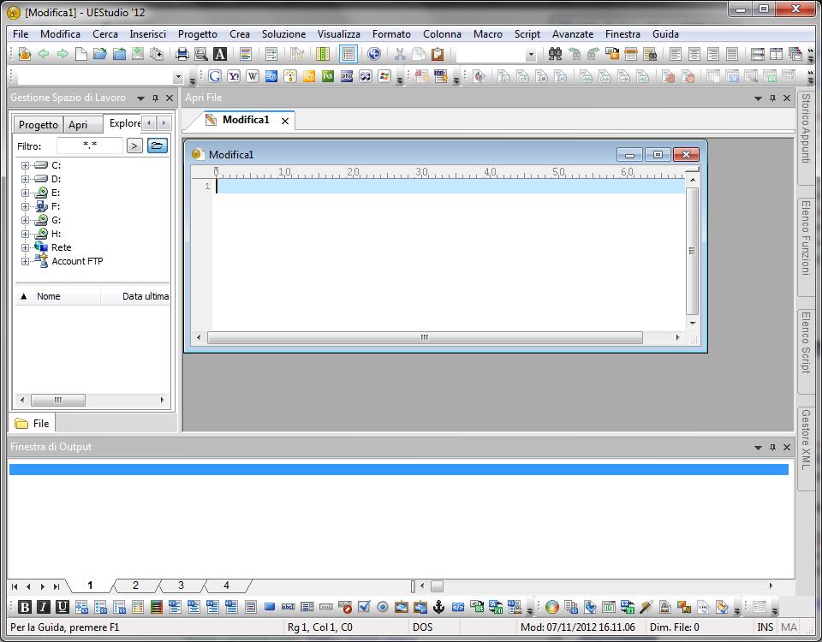
Task: Click the Wikipedia search toolbar icon
Action: click(x=253, y=76)
